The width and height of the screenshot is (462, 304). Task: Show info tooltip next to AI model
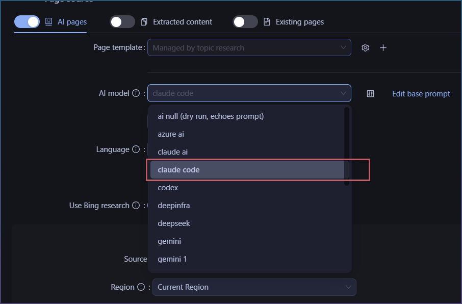[x=136, y=93]
